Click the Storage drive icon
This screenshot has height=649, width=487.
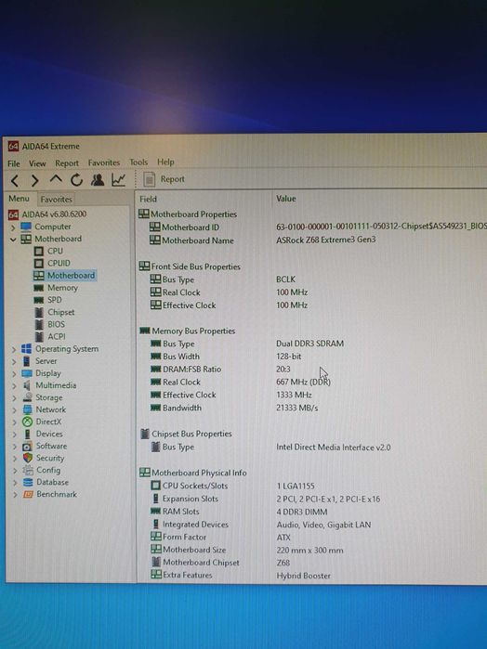(27, 397)
